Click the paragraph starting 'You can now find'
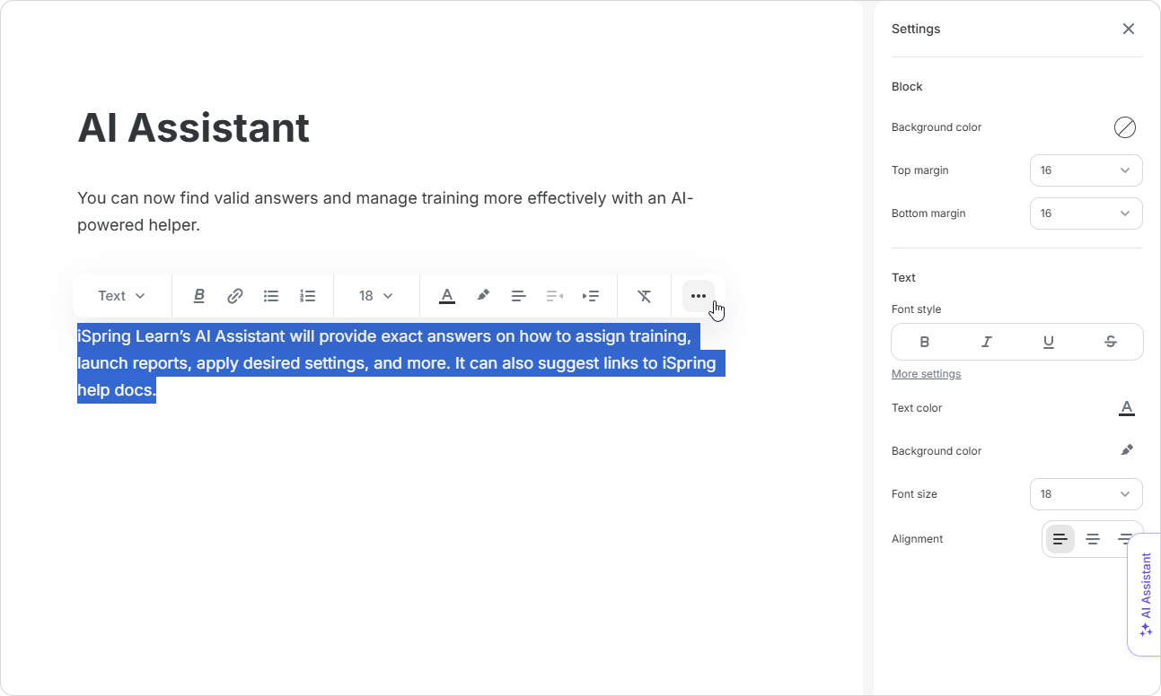This screenshot has width=1161, height=696. point(385,212)
